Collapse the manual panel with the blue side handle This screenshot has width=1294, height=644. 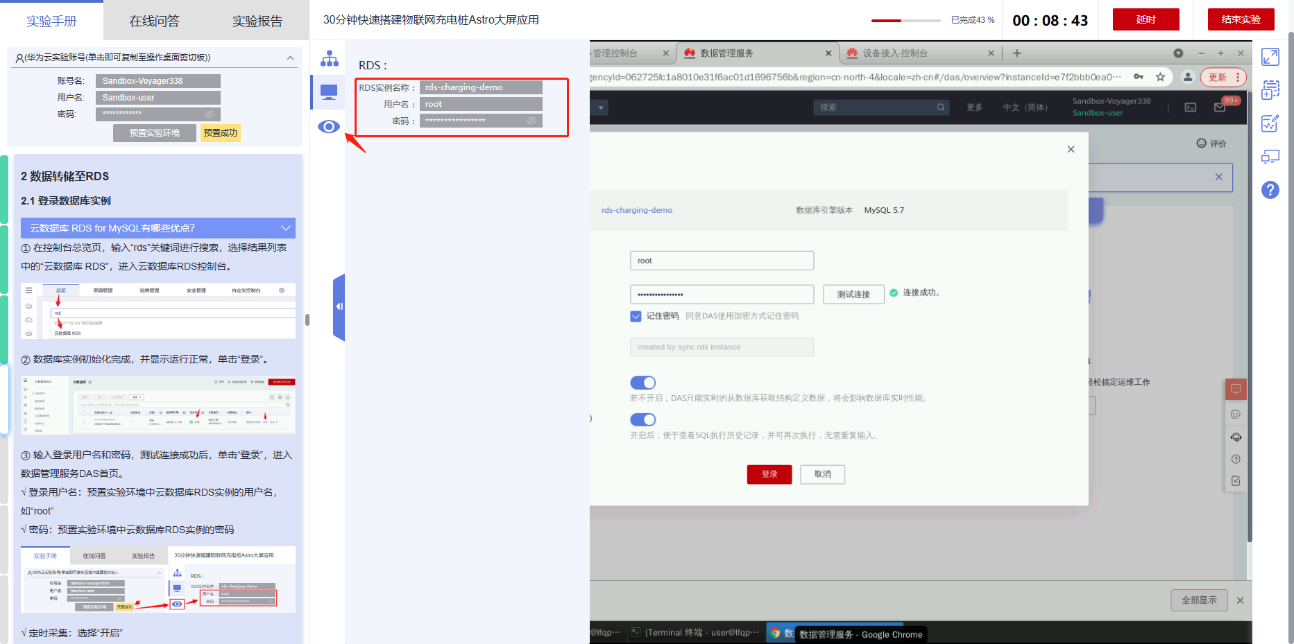(x=339, y=306)
